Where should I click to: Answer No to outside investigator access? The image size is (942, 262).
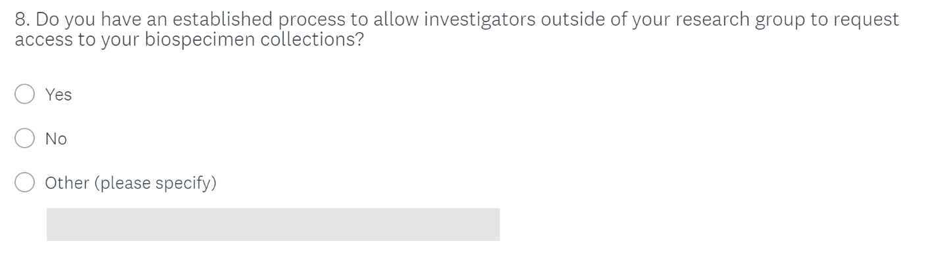(24, 139)
